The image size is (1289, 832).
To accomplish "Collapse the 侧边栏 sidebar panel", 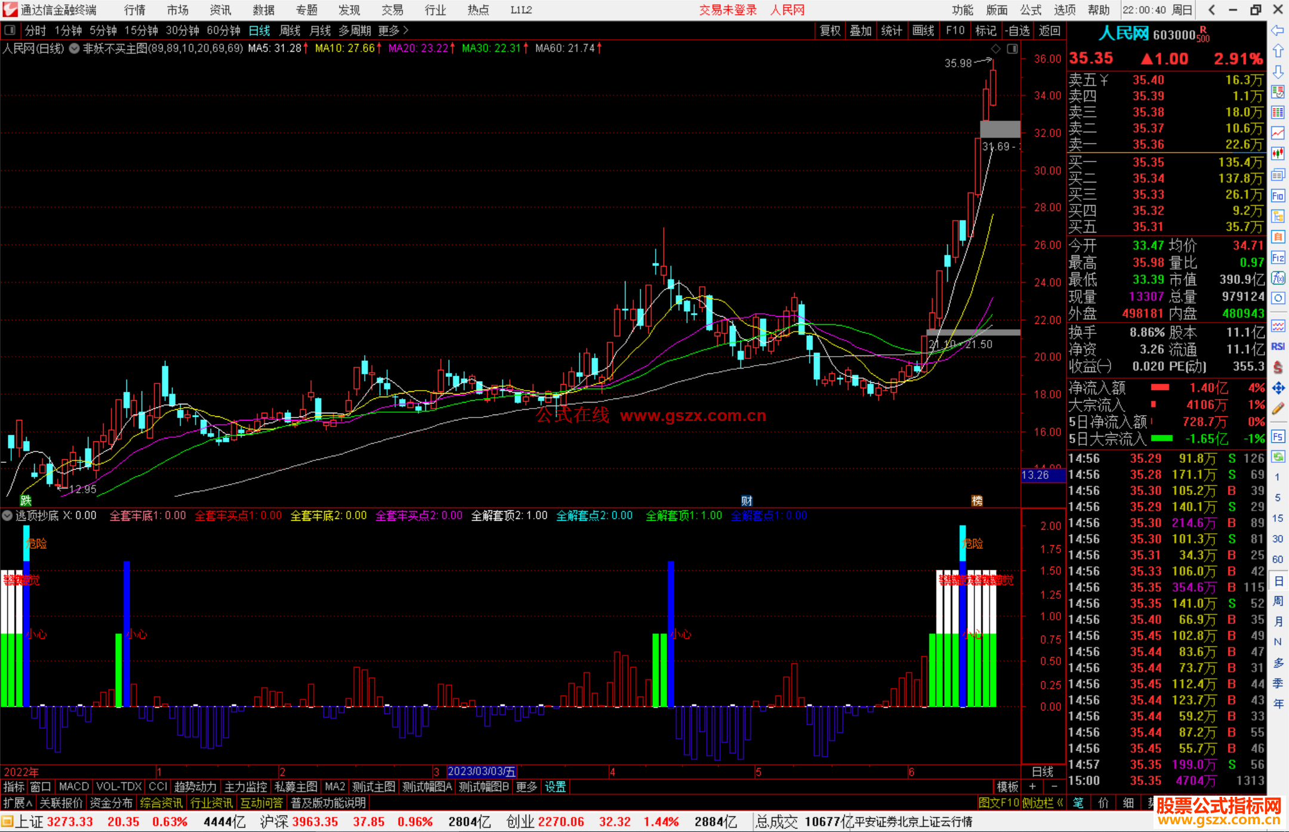I will pyautogui.click(x=1043, y=803).
